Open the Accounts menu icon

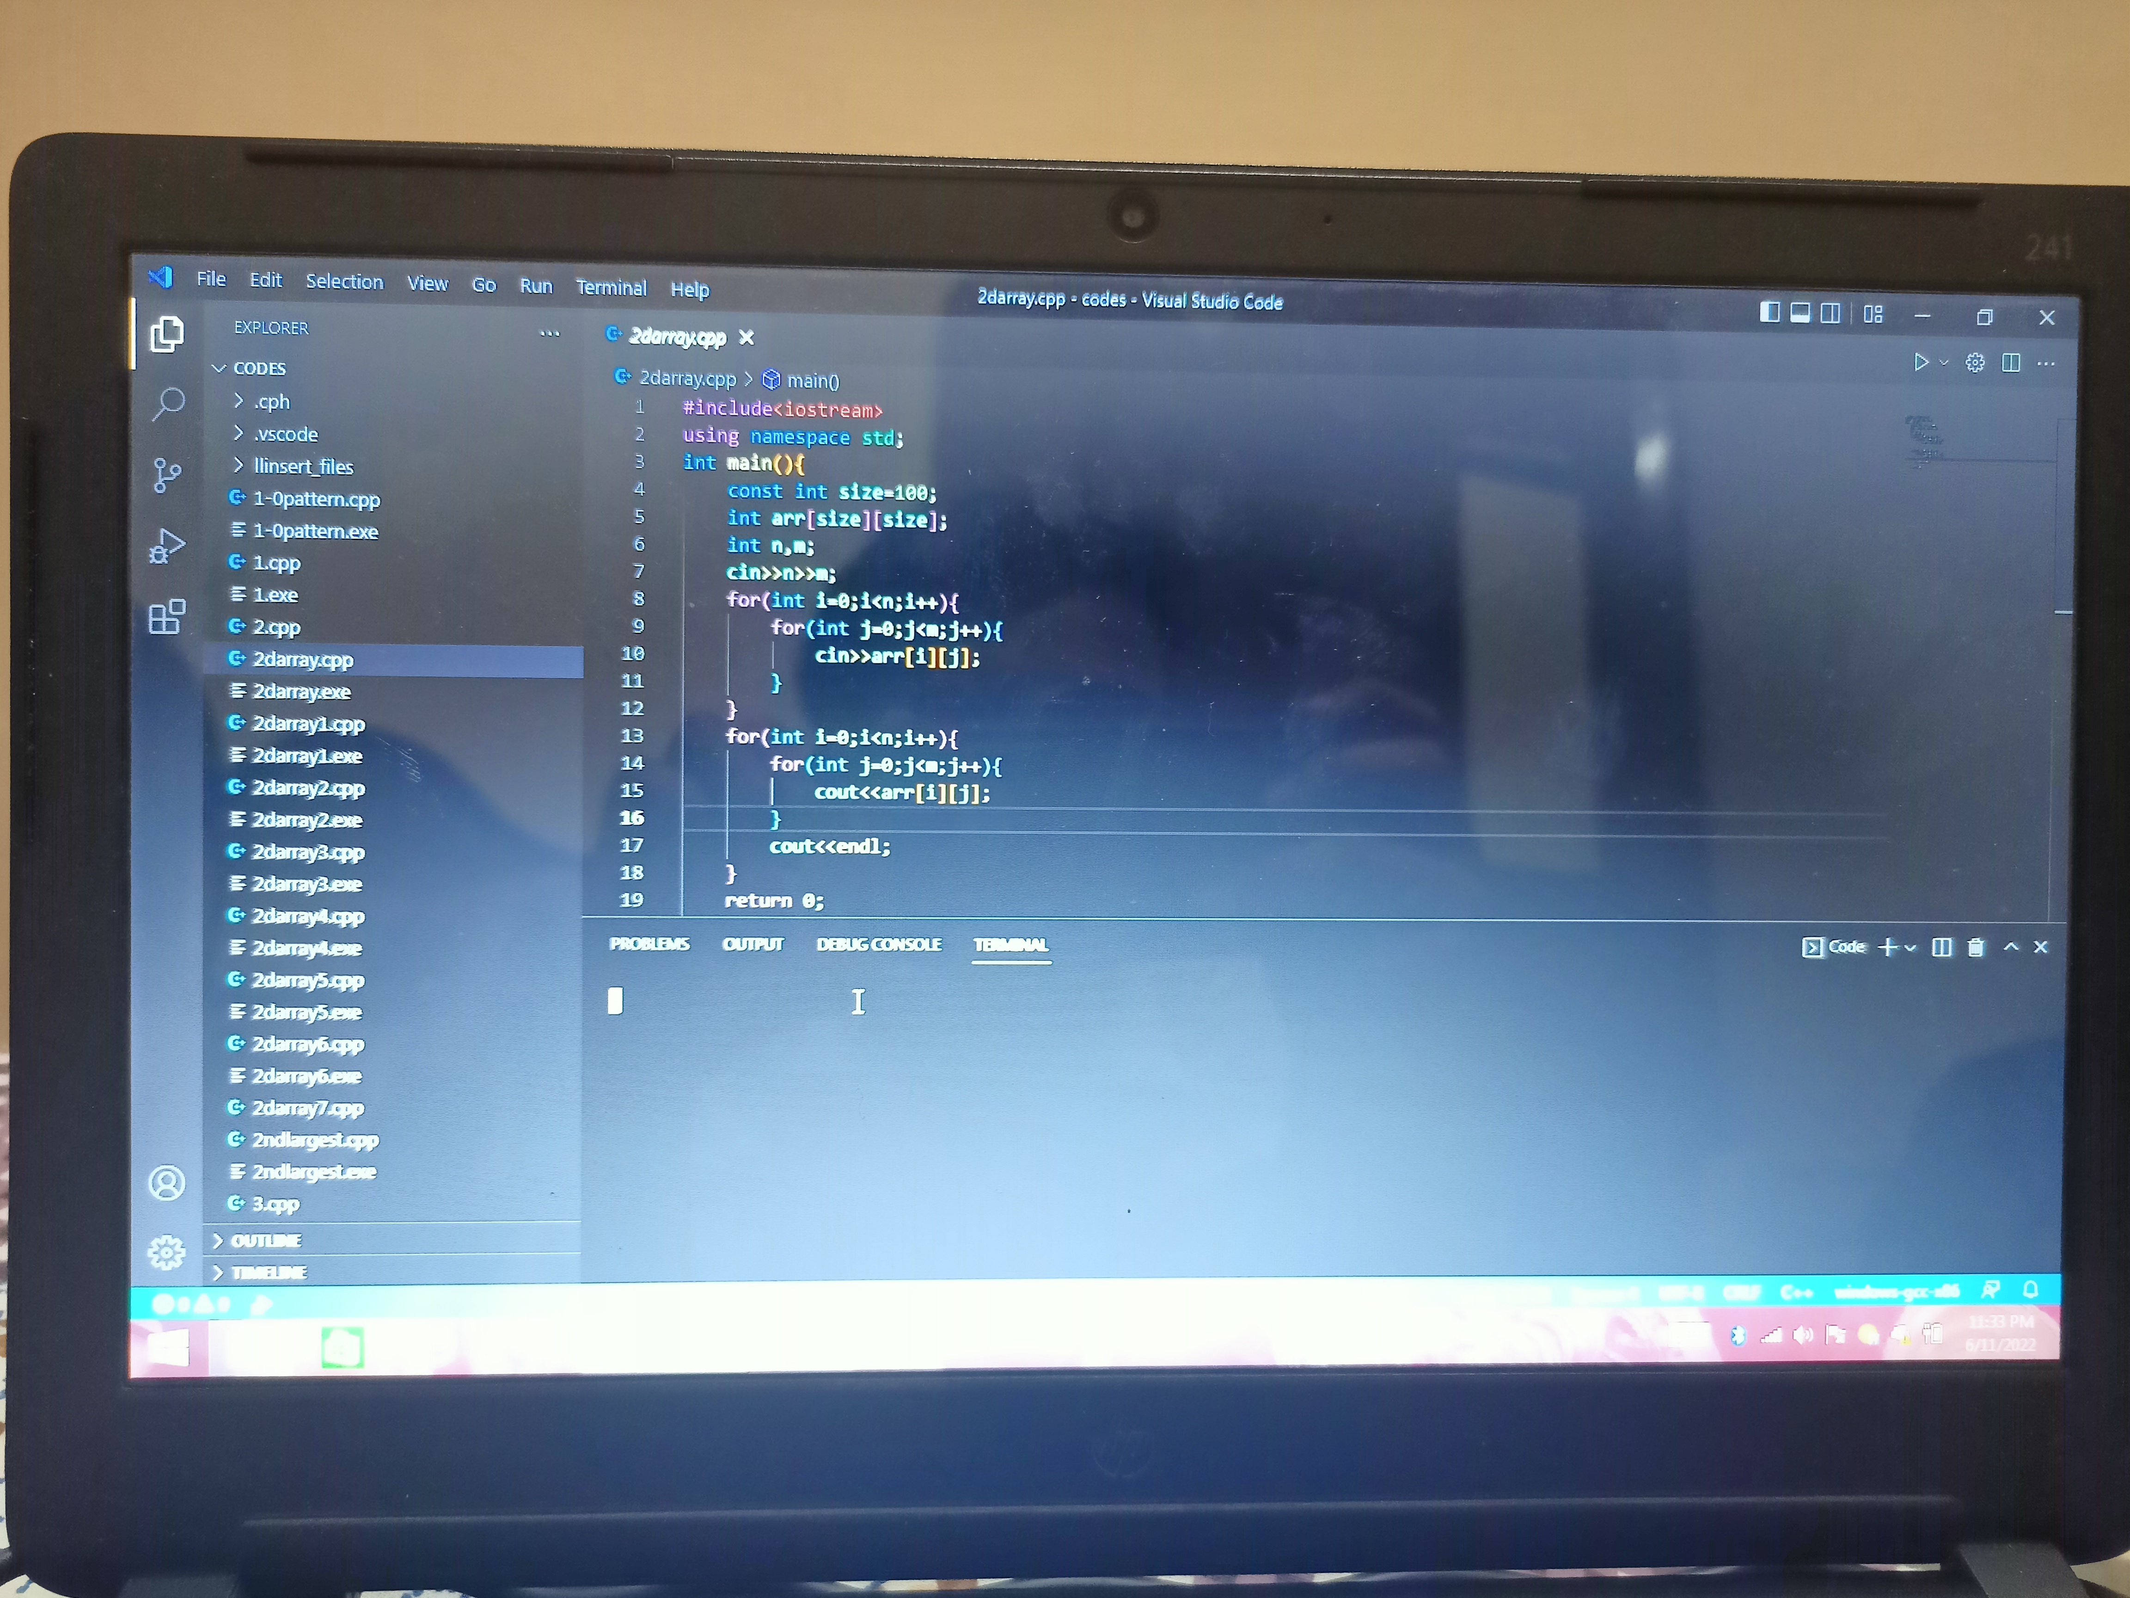point(166,1183)
